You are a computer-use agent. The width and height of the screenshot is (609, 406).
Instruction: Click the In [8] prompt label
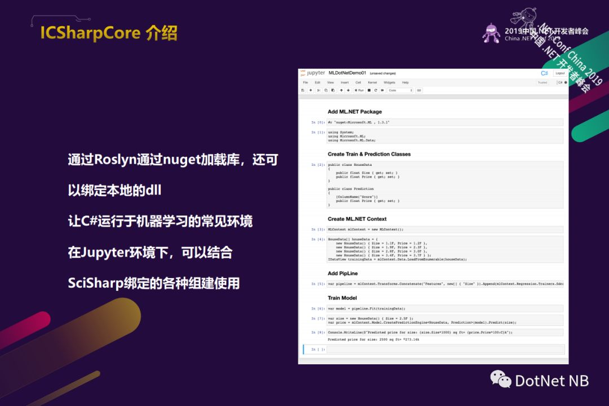click(318, 333)
